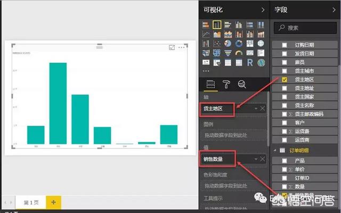The image size is (341, 213).
Task: Open the 货主地区 axis field dropdown
Action: (x=256, y=108)
